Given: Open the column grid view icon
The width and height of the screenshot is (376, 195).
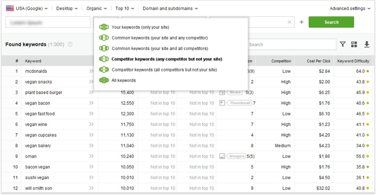Looking at the screenshot, I should 354,44.
